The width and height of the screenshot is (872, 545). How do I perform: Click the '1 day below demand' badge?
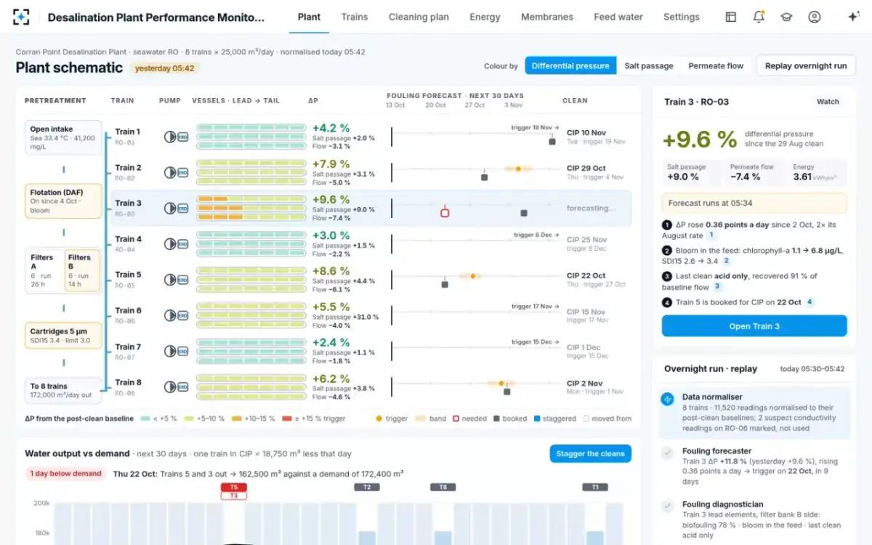tap(65, 473)
